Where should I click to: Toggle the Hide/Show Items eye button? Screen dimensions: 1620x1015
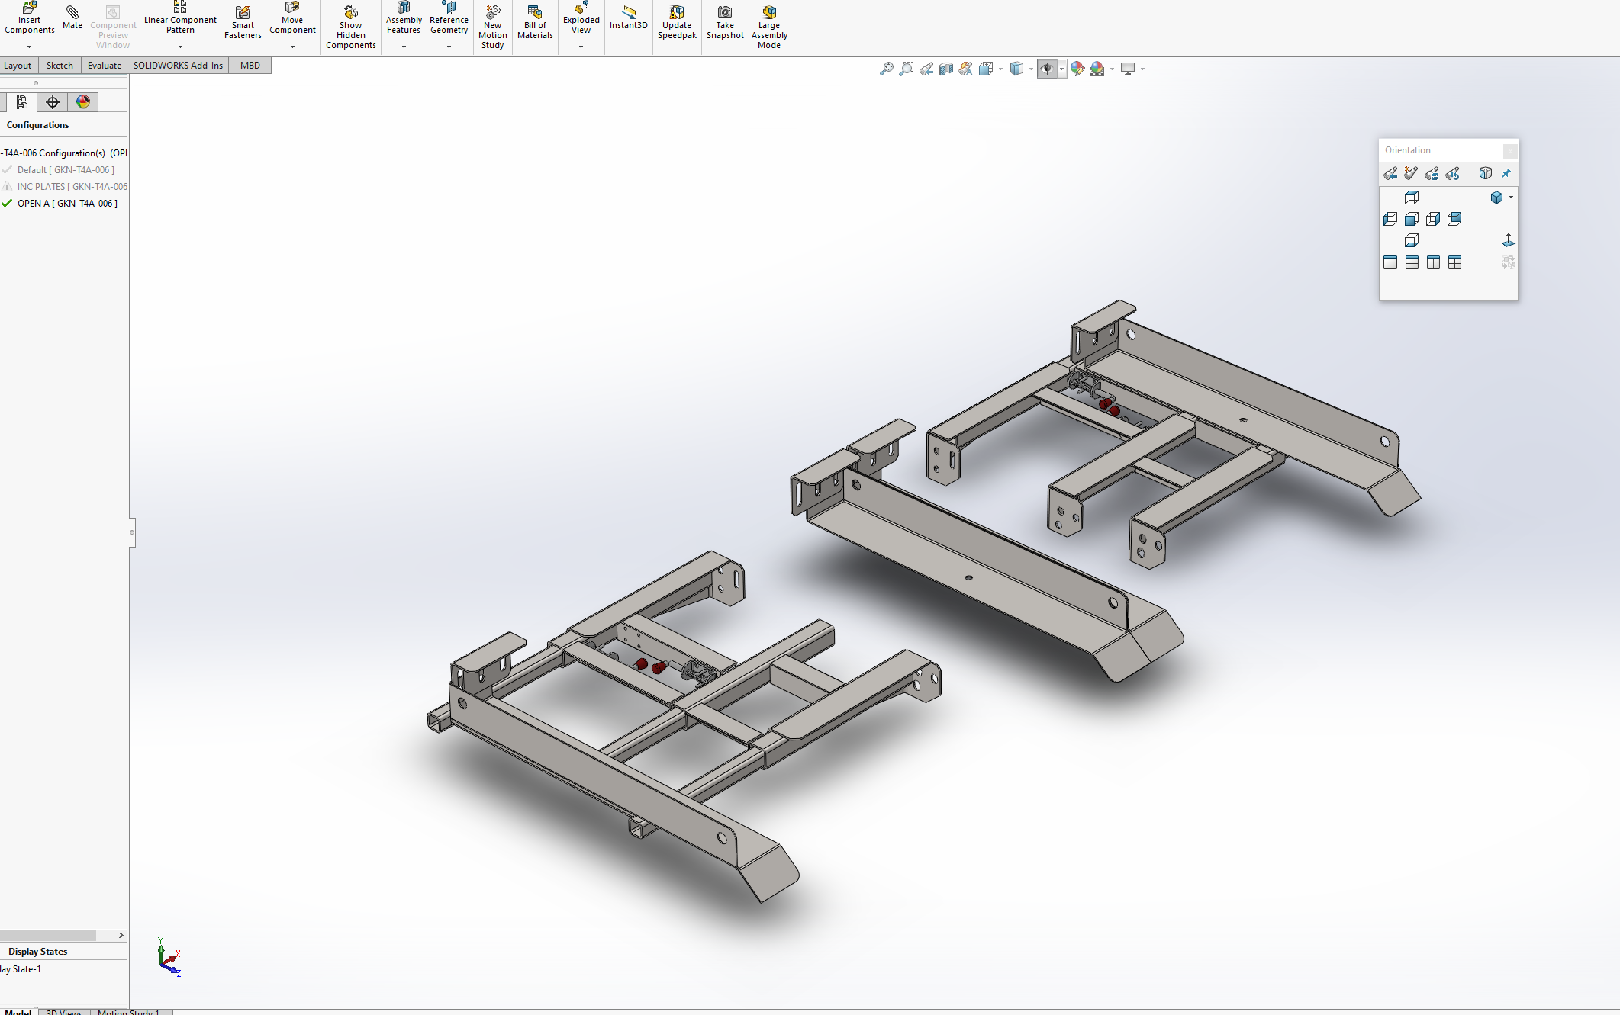click(x=1047, y=69)
